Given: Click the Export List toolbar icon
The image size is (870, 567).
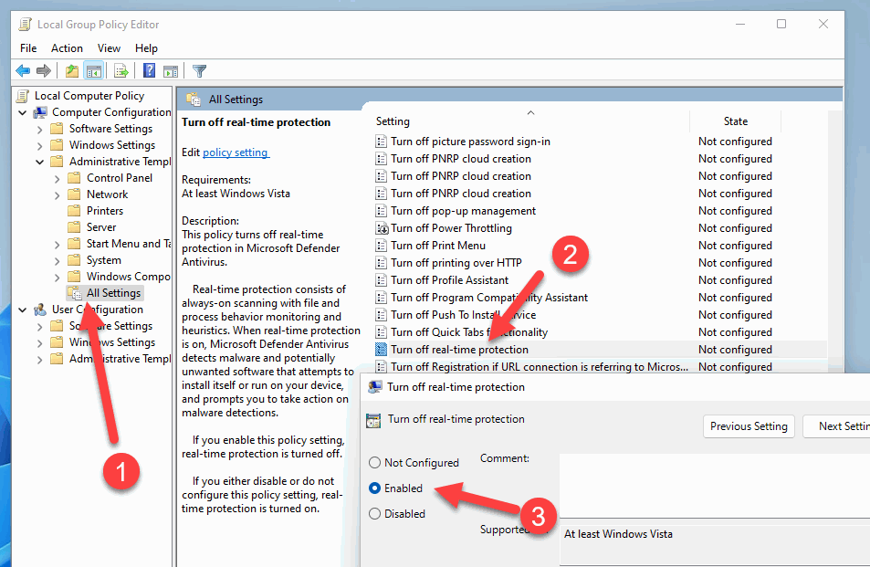Looking at the screenshot, I should pyautogui.click(x=121, y=71).
